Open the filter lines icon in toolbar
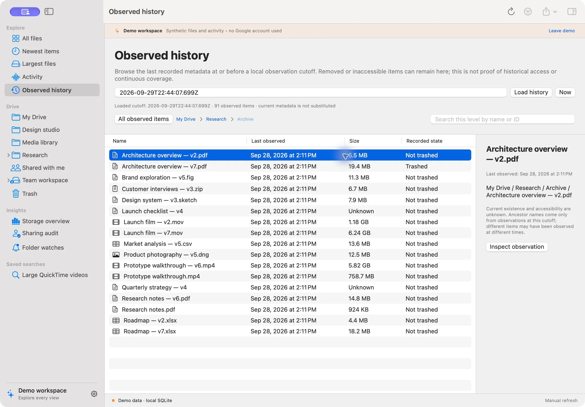This screenshot has height=407, width=585. click(528, 11)
